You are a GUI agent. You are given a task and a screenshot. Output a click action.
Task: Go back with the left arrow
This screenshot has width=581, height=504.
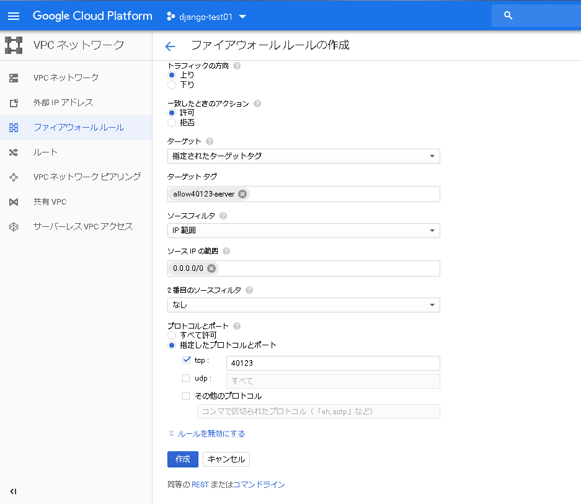170,46
